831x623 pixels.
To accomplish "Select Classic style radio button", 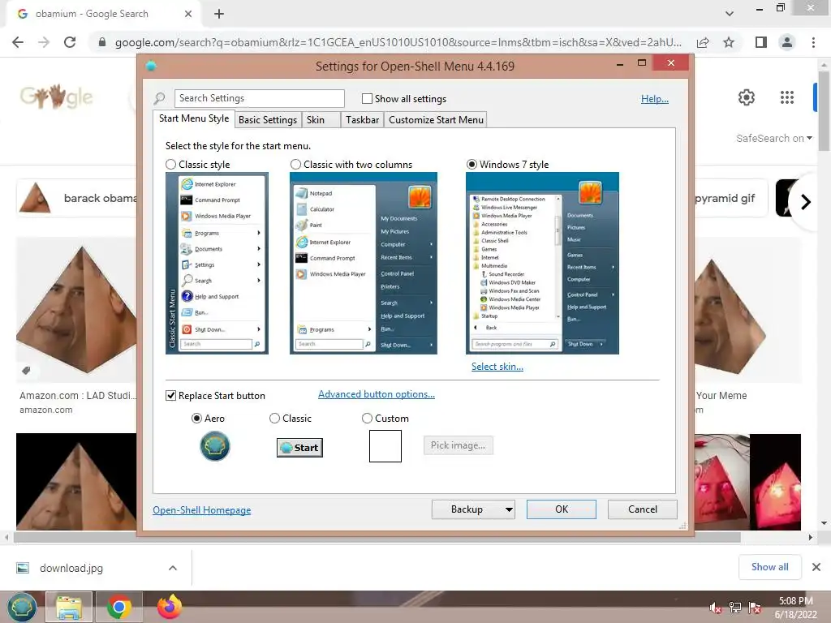I will [x=170, y=165].
